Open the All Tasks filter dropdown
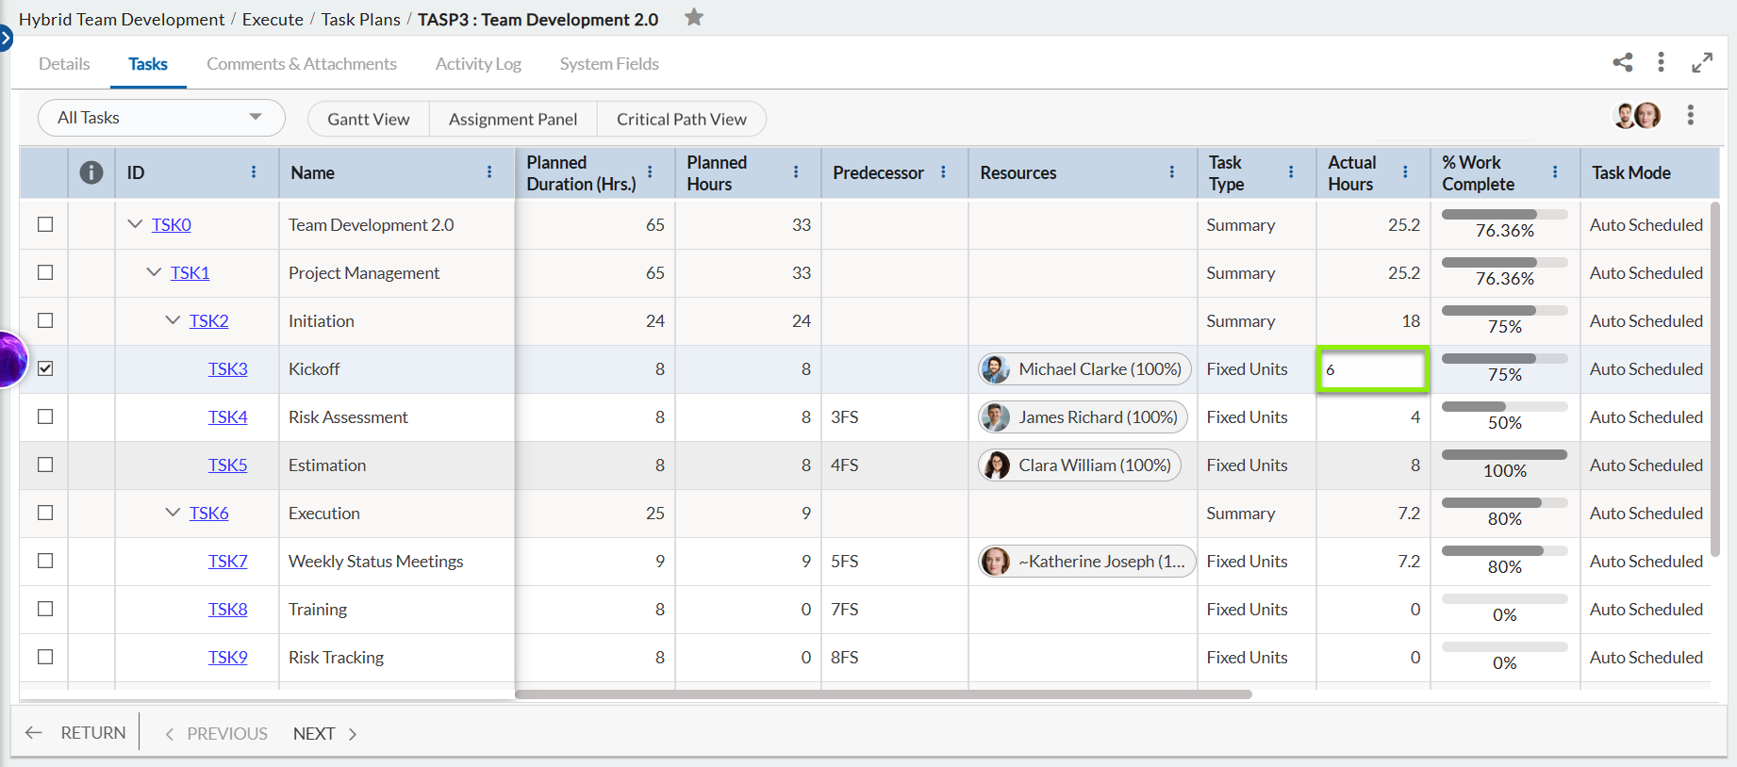1737x767 pixels. [161, 118]
